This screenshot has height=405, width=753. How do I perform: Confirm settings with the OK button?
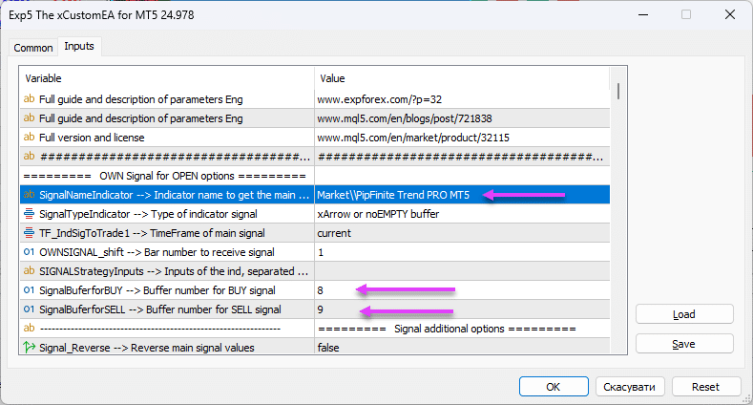[x=554, y=387]
